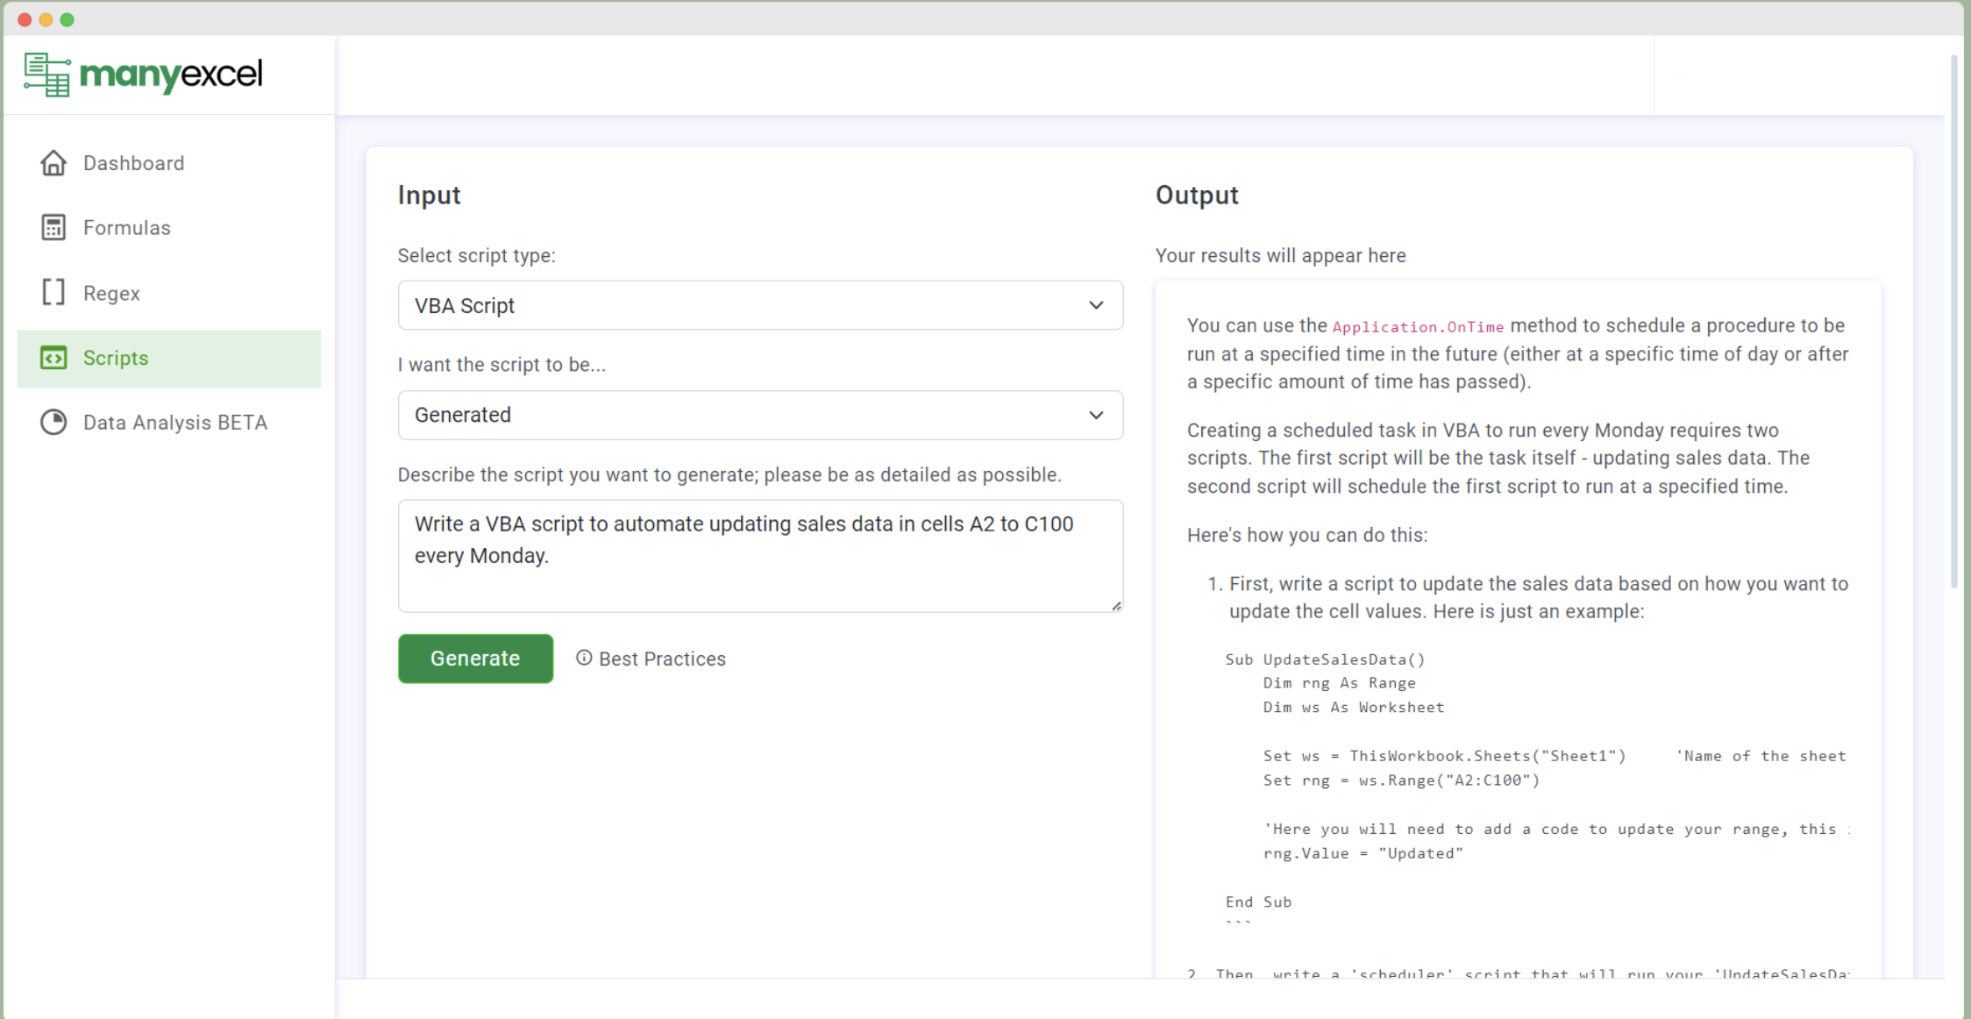The height and width of the screenshot is (1019, 1971).
Task: Click the 'Select script type:' label
Action: (476, 256)
